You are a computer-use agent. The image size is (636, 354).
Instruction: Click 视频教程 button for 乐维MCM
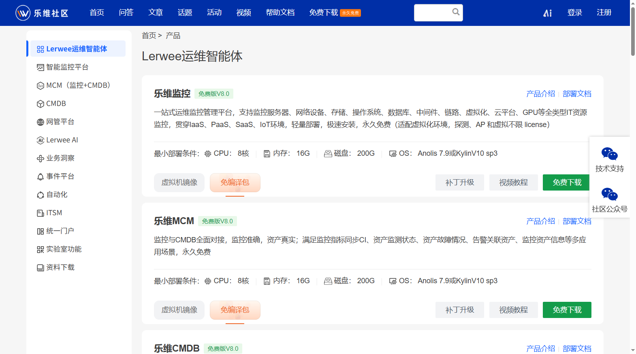click(x=514, y=310)
